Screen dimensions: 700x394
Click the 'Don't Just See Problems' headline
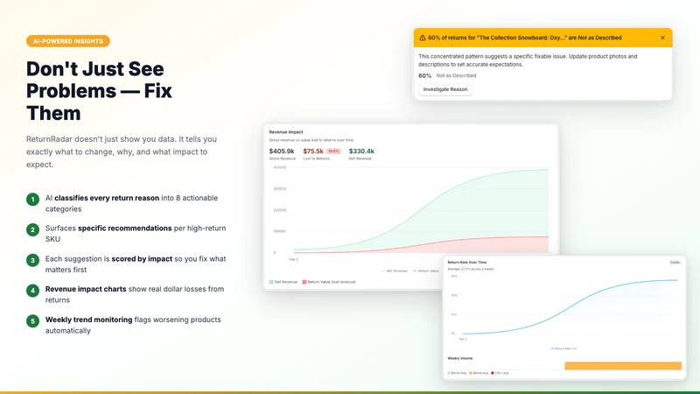99,91
